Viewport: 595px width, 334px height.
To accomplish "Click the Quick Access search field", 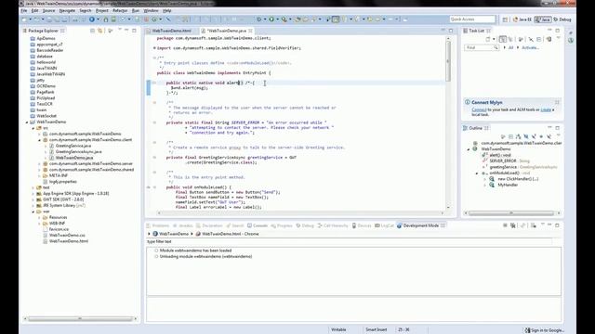I will pyautogui.click(x=472, y=19).
